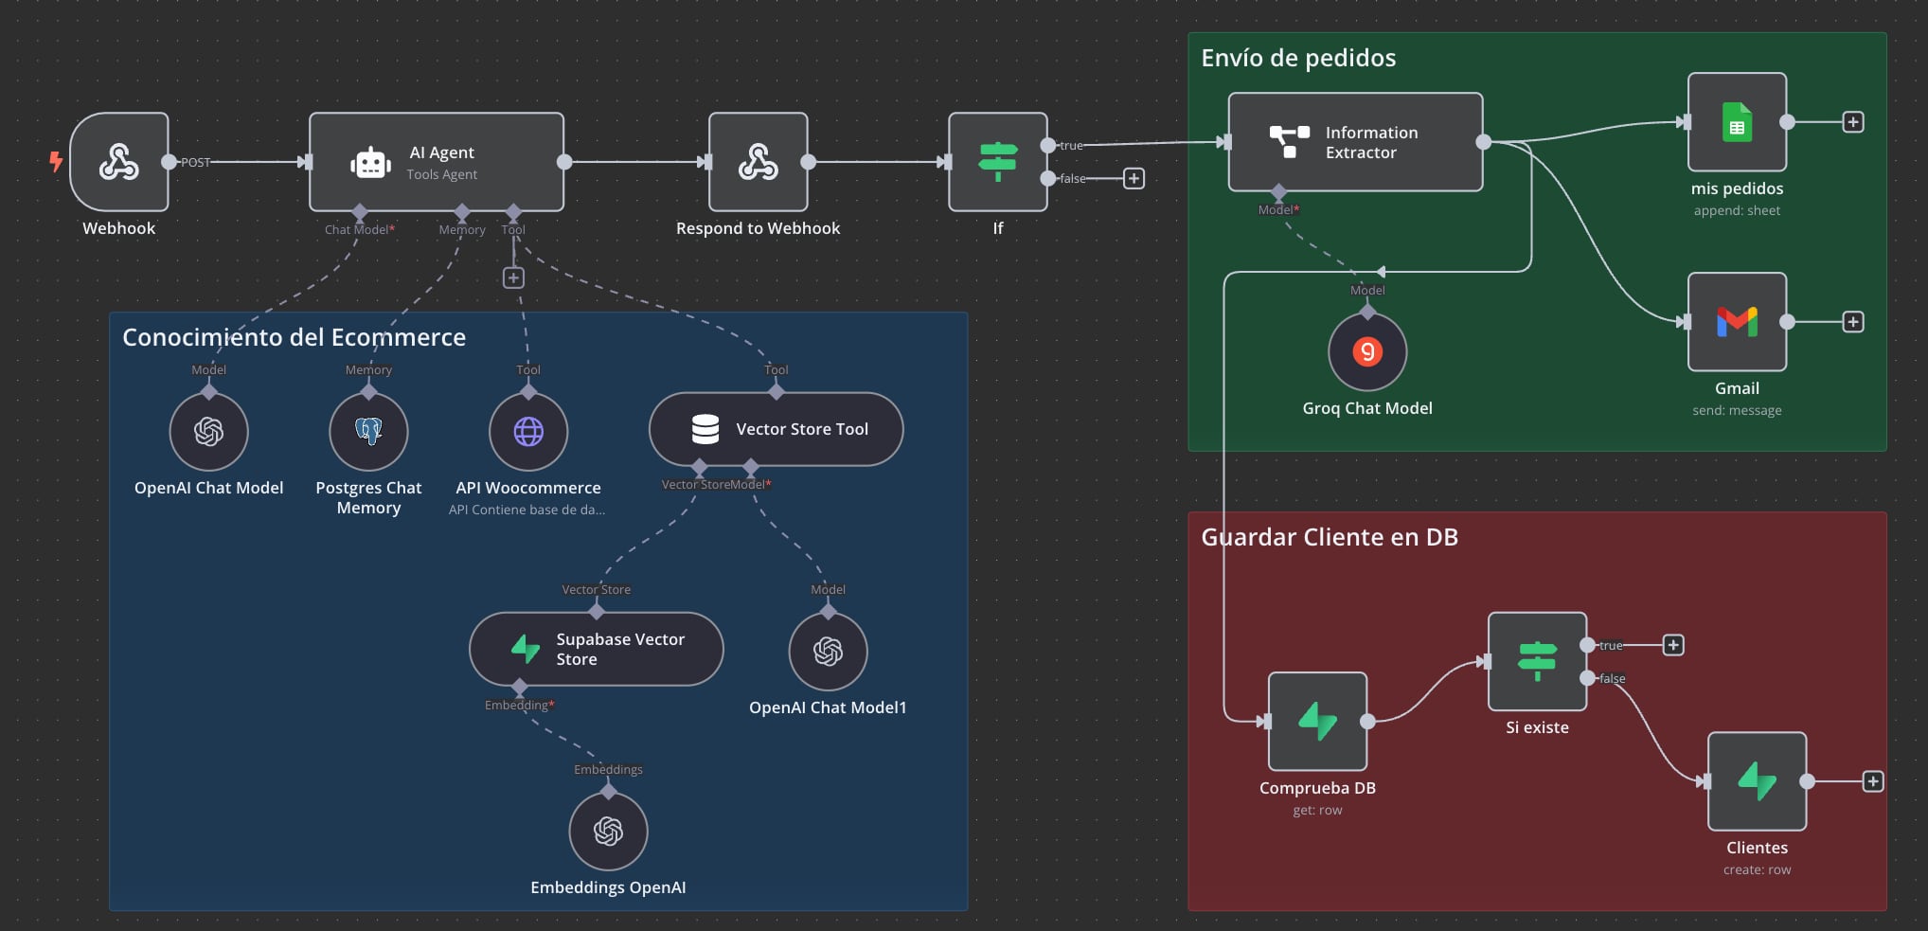Viewport: 1928px width, 931px height.
Task: Select the Clientes create row node
Action: [1758, 781]
